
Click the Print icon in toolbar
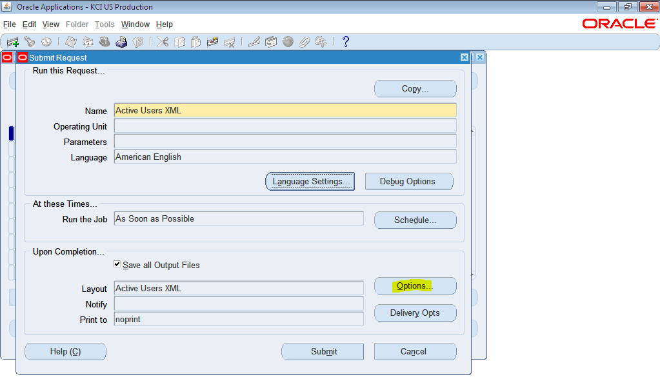click(121, 42)
